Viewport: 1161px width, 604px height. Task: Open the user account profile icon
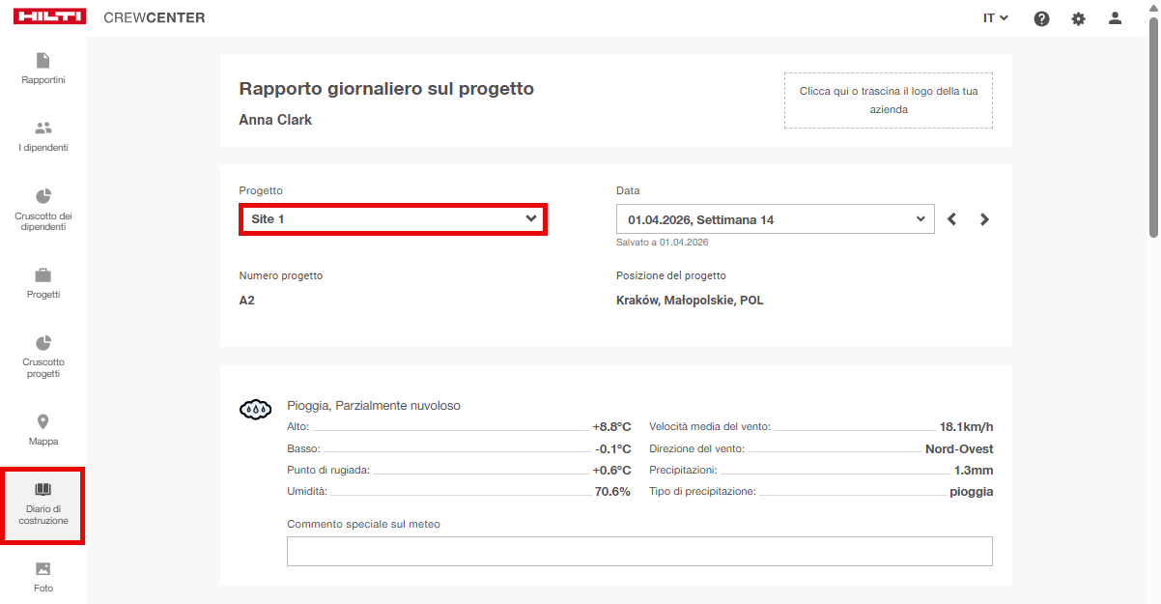click(x=1115, y=18)
